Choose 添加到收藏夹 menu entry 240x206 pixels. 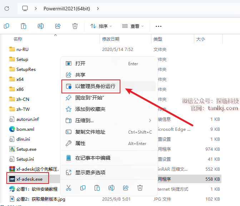109,109
